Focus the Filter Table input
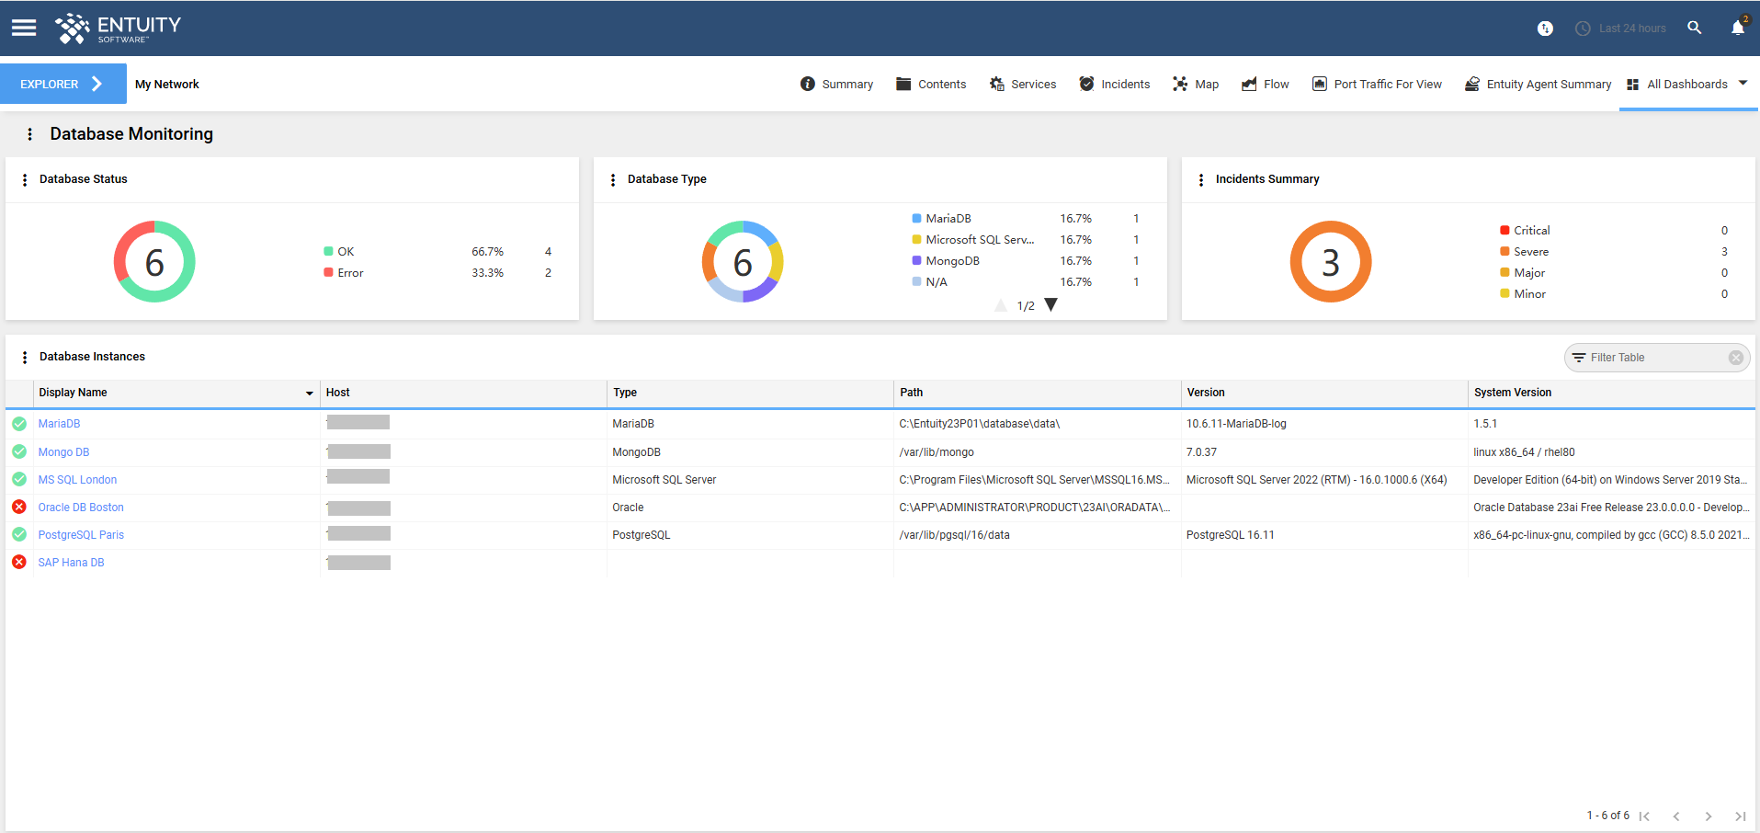1760x833 pixels. tap(1656, 358)
